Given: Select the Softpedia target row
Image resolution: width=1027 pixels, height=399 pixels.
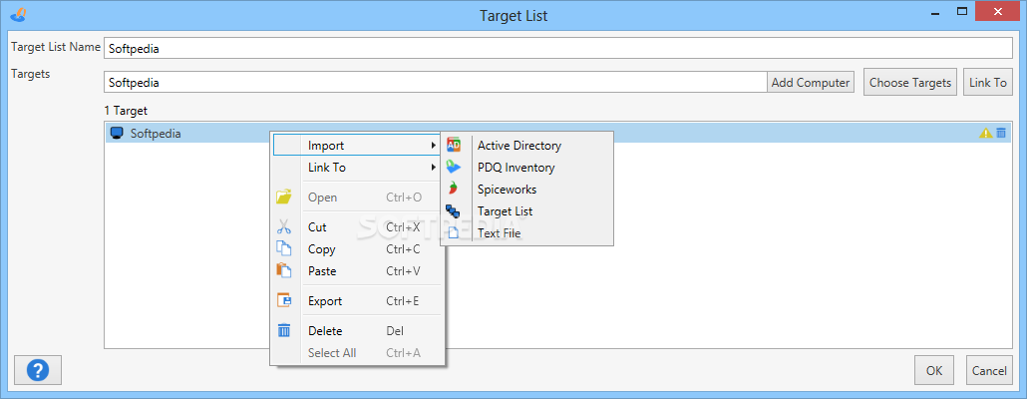Looking at the screenshot, I should tap(558, 133).
